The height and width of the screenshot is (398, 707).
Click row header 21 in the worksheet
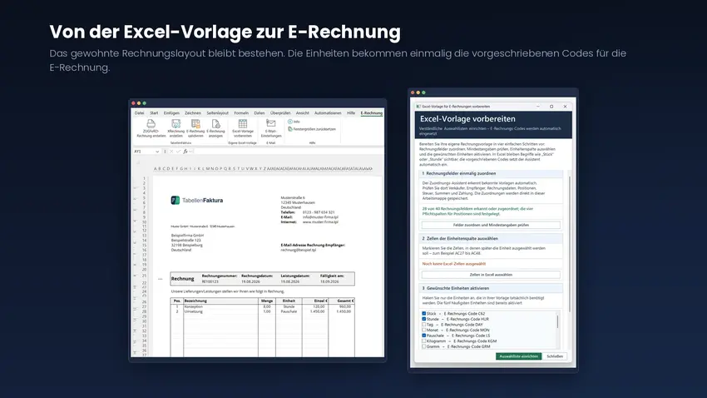pos(144,276)
